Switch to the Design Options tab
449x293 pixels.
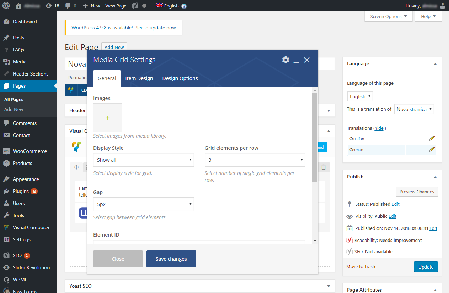[180, 78]
